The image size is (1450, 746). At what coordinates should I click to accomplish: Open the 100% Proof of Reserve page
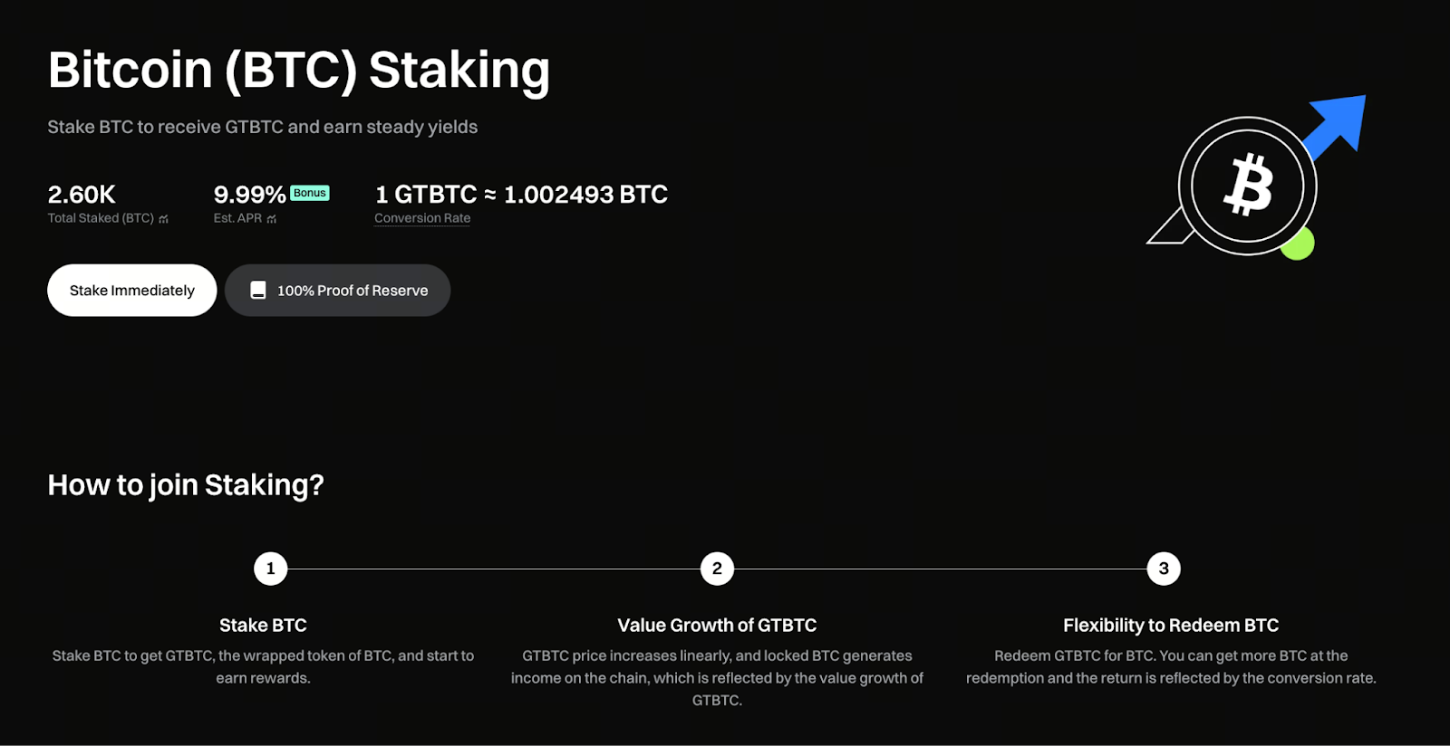pos(352,291)
